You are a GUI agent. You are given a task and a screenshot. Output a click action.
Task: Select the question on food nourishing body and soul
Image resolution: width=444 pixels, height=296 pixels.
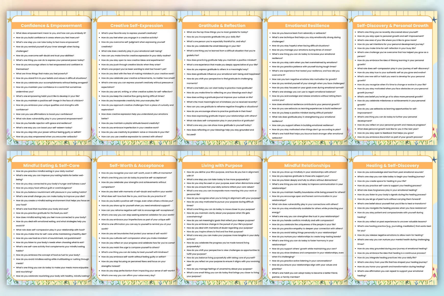[x=42, y=209]
